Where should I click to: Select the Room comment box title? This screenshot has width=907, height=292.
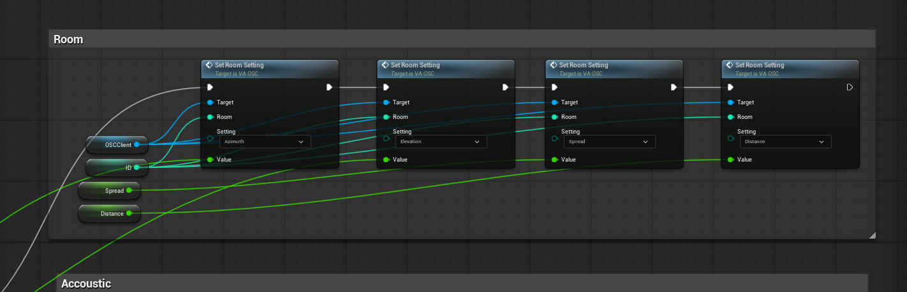(68, 39)
